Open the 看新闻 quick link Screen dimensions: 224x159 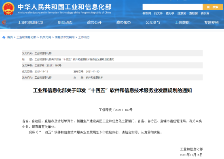pos(147,13)
